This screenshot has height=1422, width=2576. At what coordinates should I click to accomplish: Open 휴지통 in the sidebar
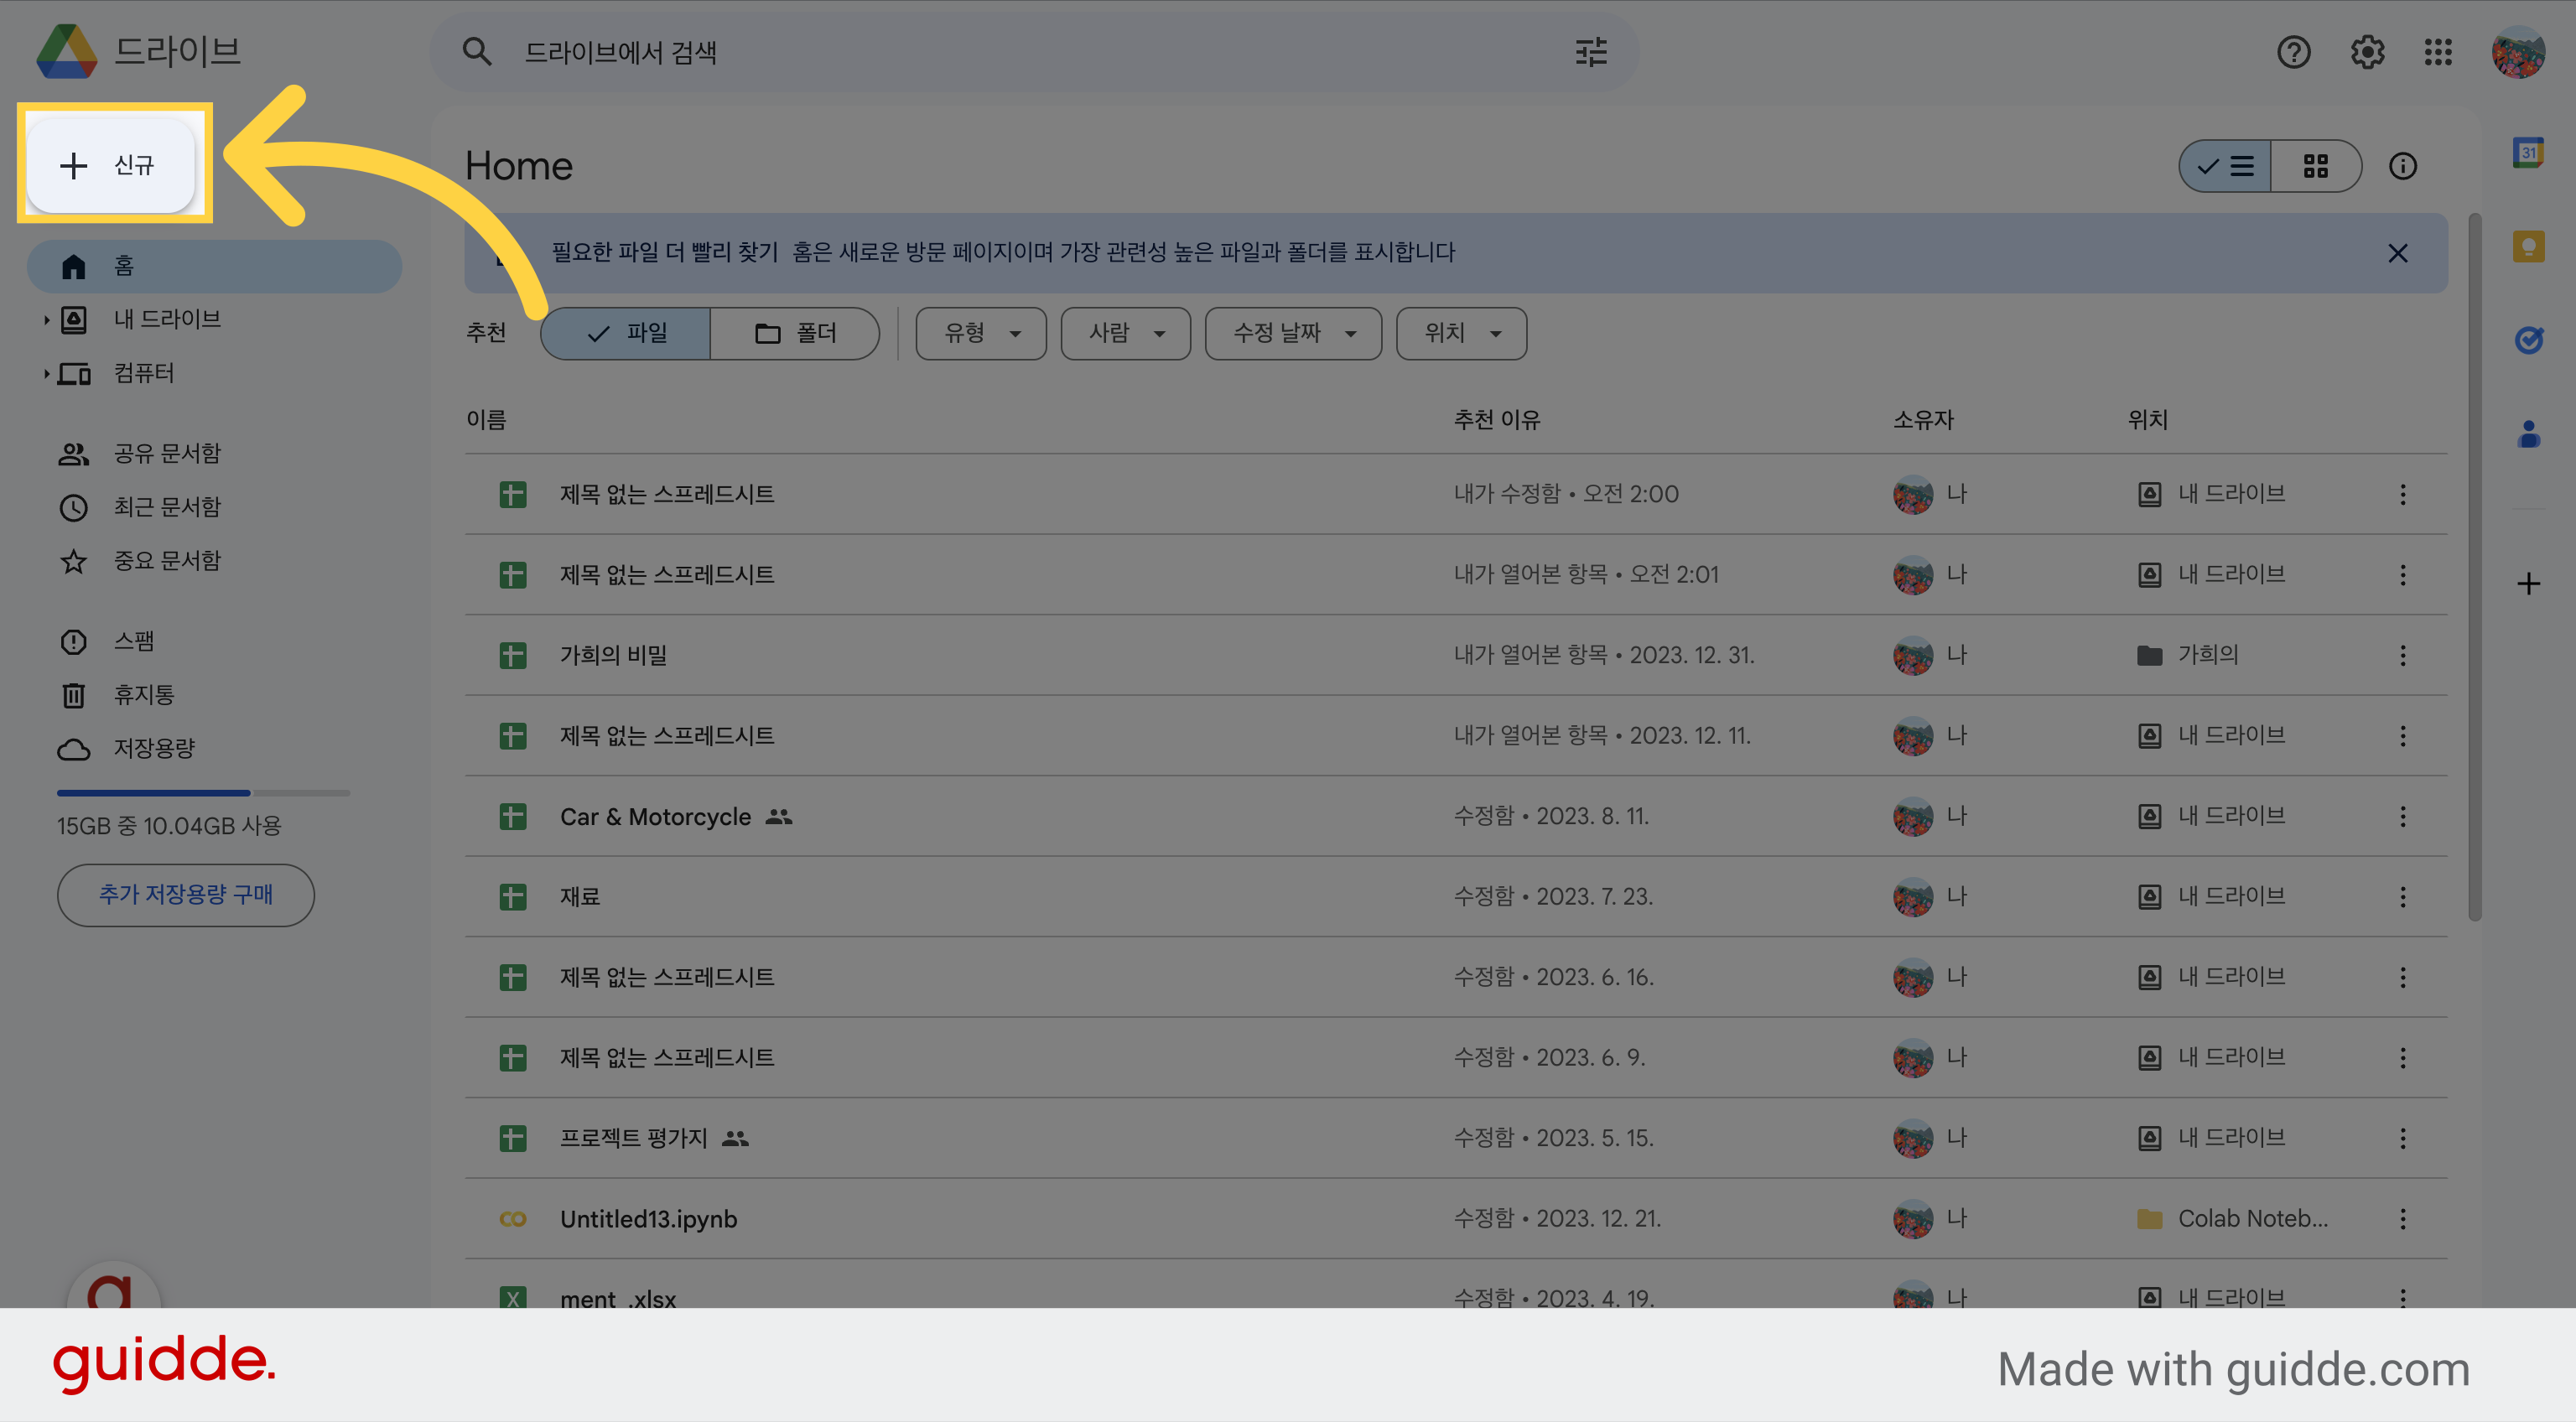tap(144, 695)
